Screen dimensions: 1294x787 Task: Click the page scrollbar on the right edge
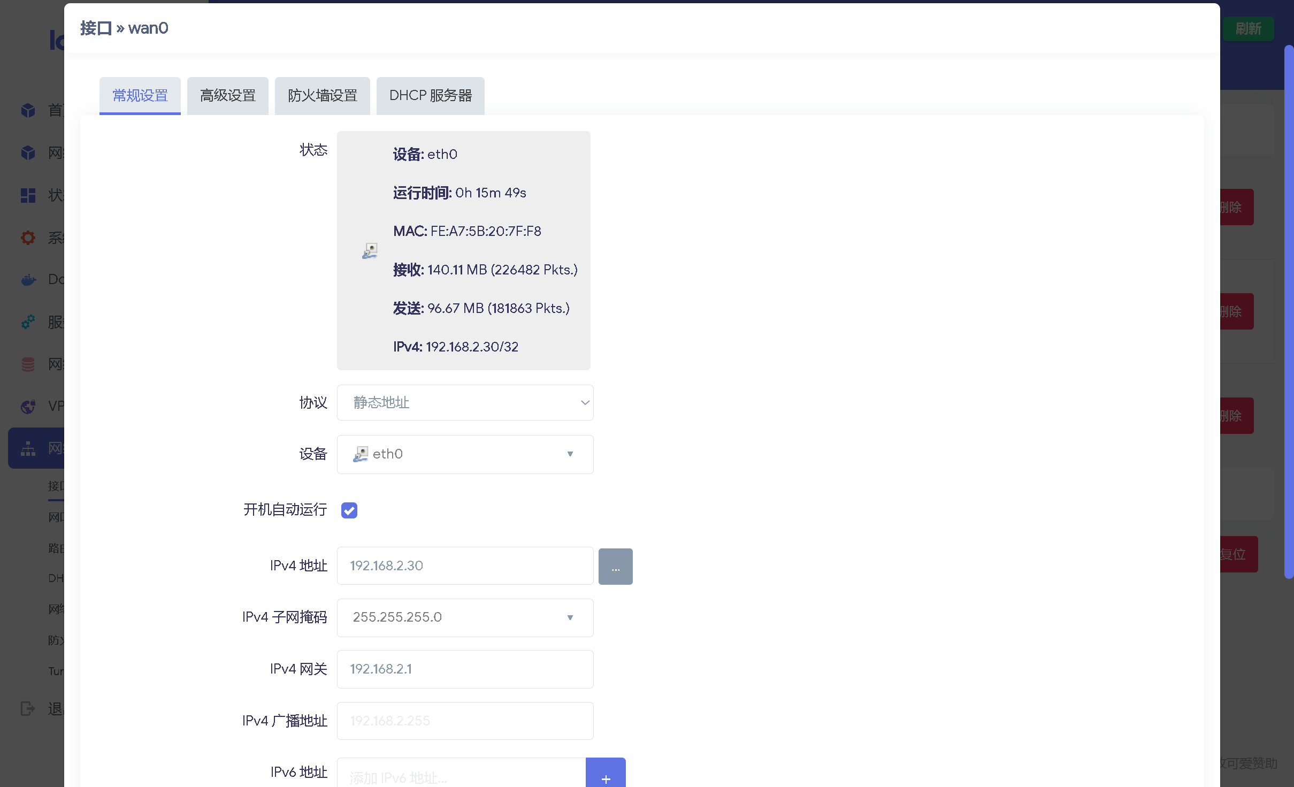click(x=1289, y=311)
